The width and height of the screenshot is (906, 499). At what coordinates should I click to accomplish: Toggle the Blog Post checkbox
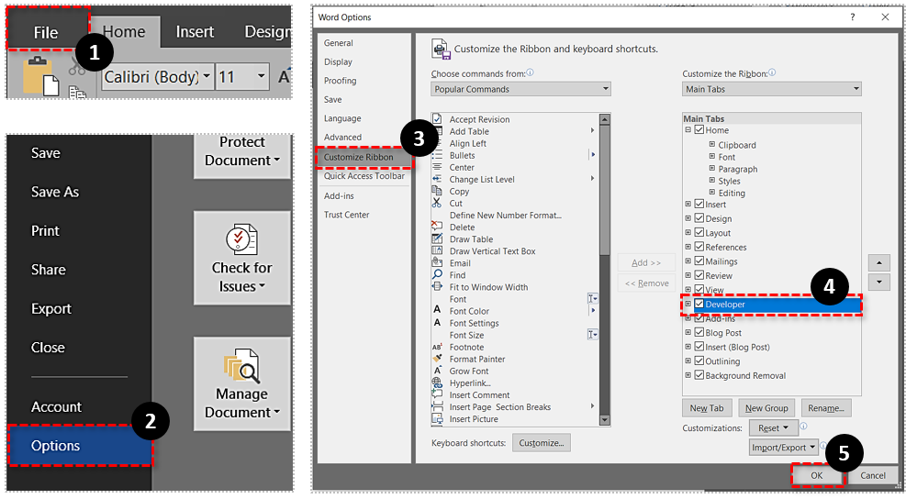point(699,332)
